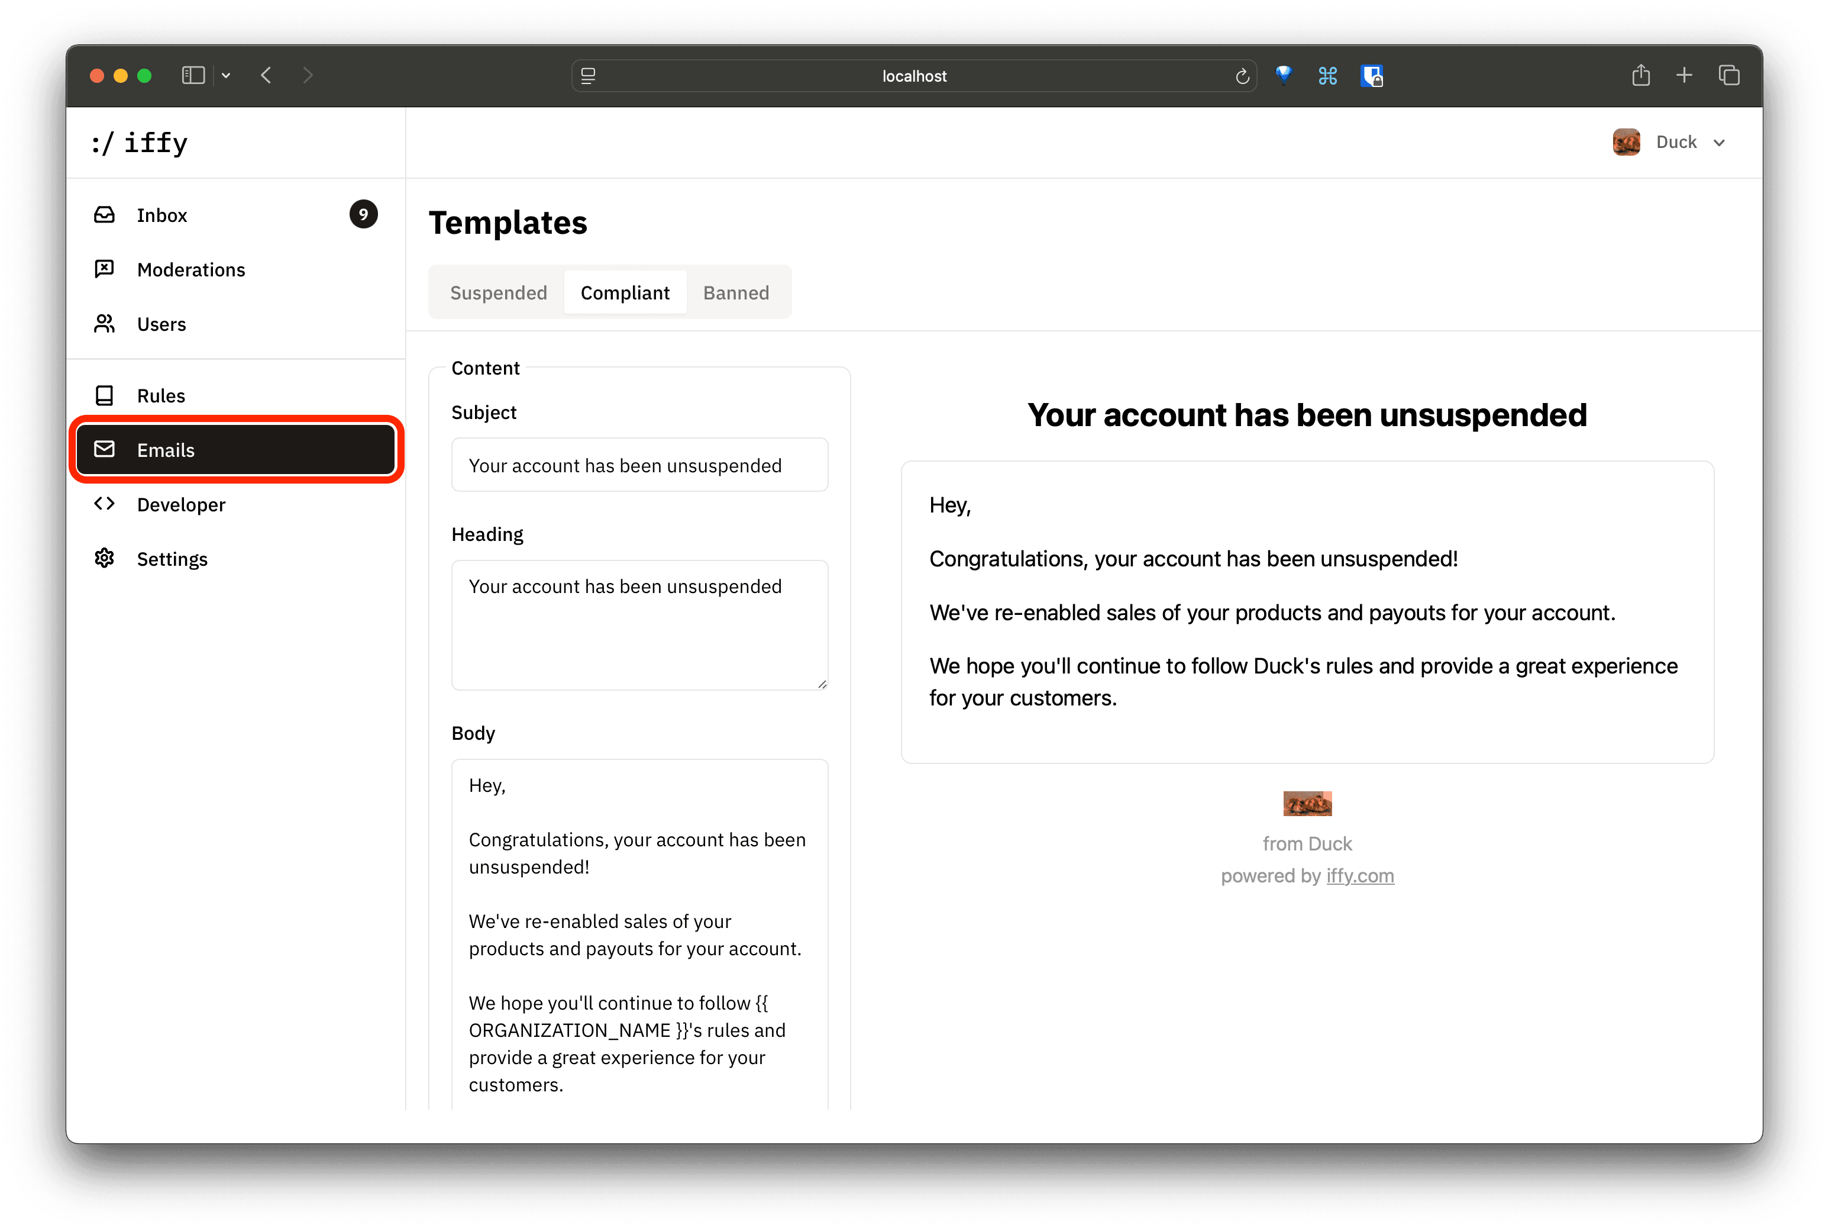Toggle the Safari sidebar panel
Image resolution: width=1829 pixels, height=1231 pixels.
(x=193, y=75)
